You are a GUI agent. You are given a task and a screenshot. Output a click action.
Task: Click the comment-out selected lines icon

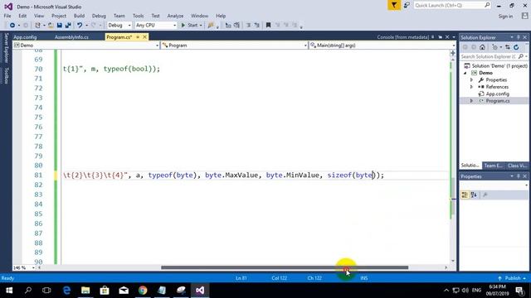click(x=248, y=26)
